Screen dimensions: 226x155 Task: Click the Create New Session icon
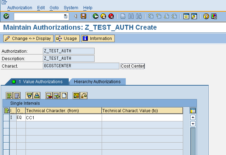[186, 16]
